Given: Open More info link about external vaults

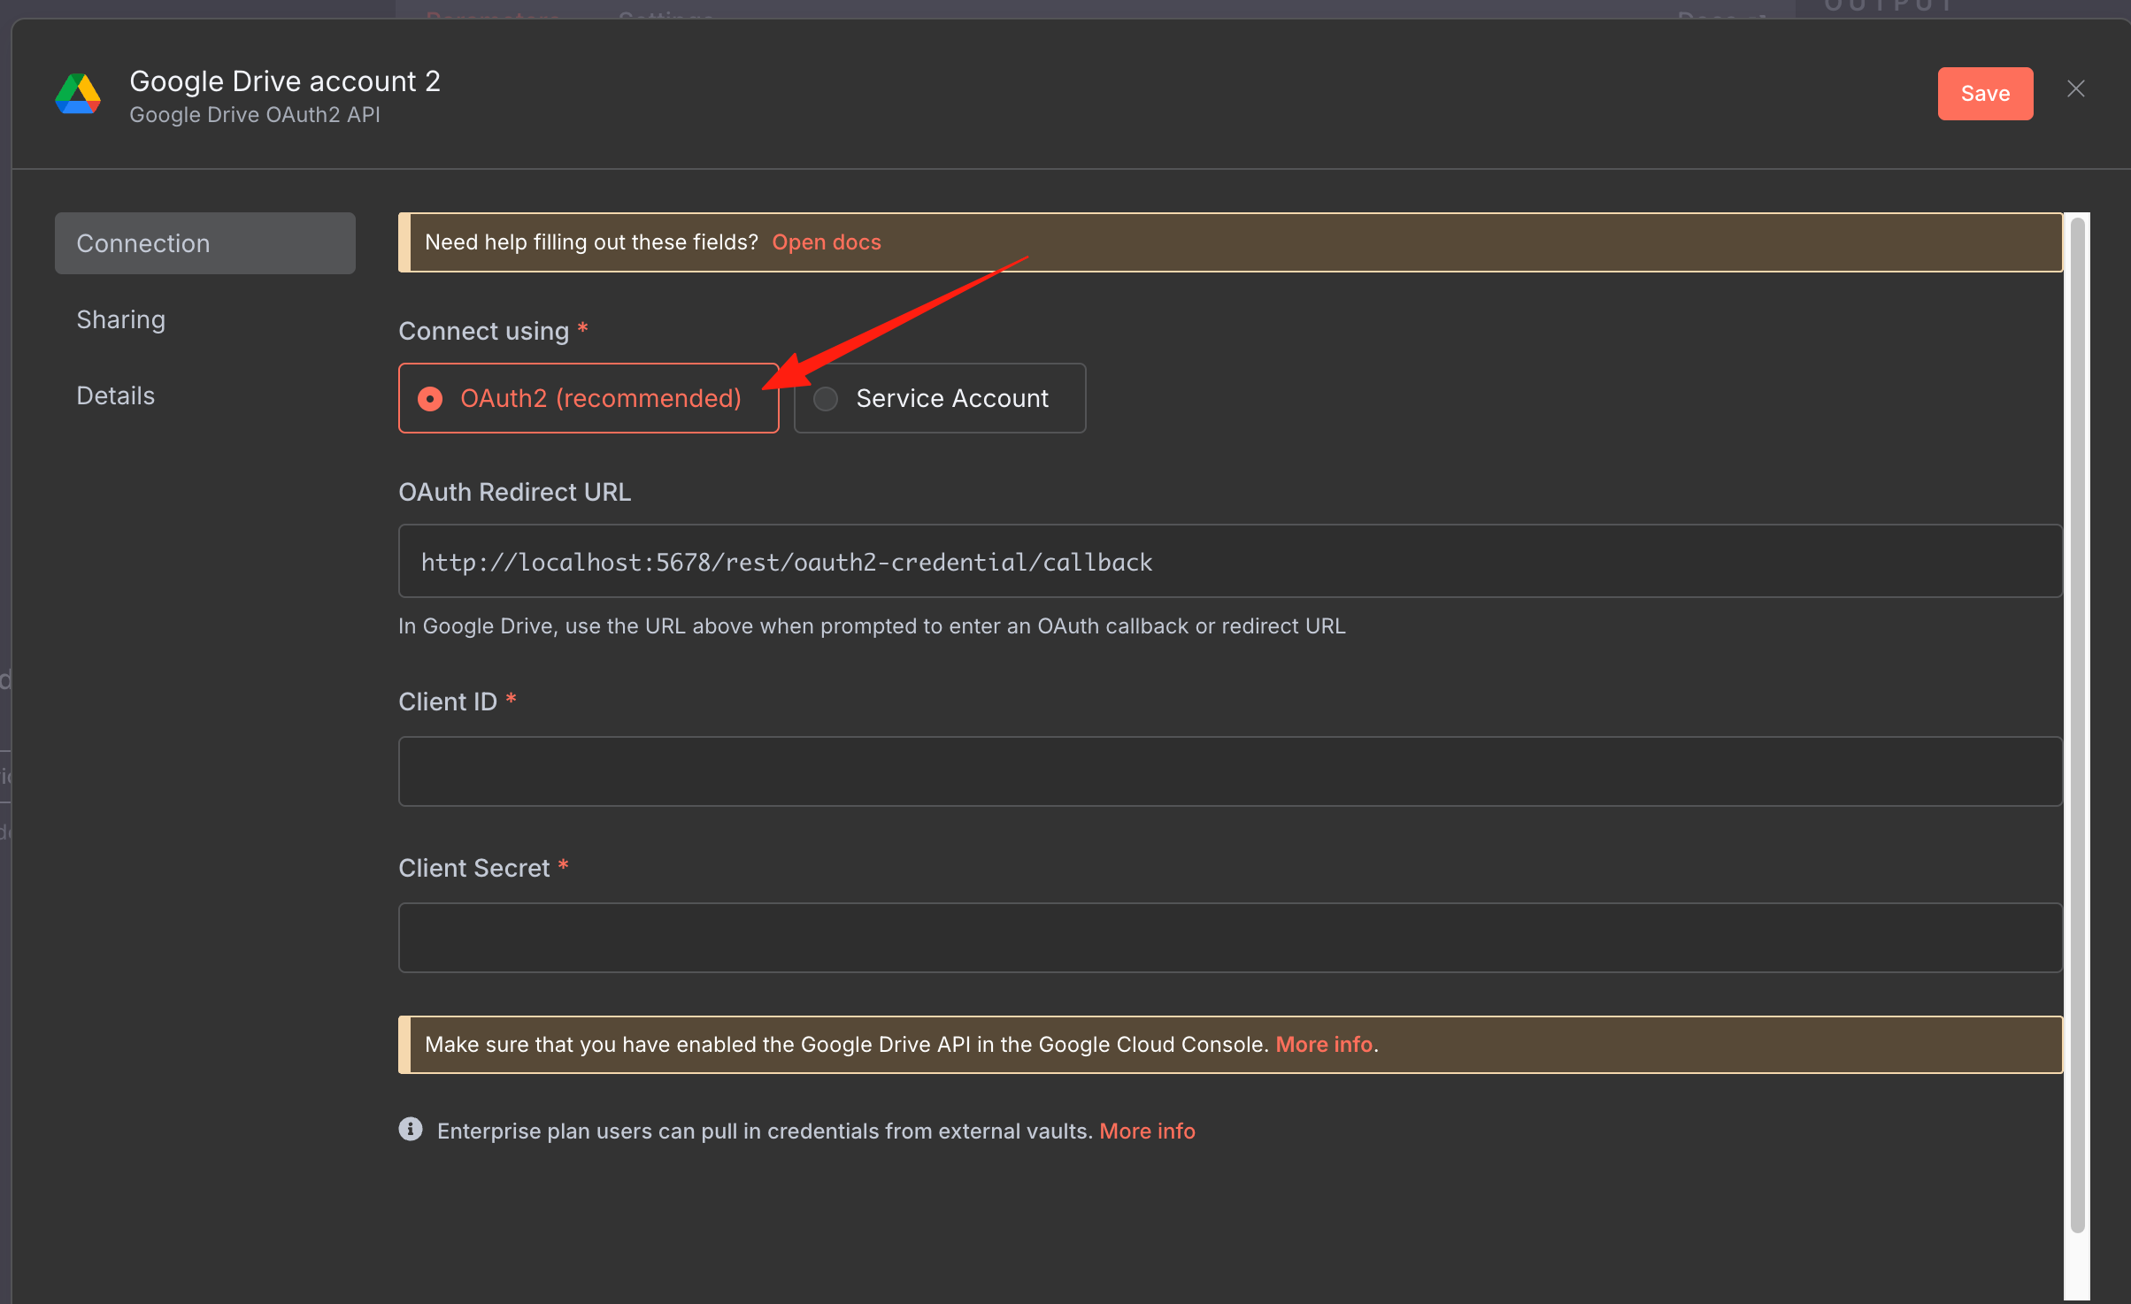Looking at the screenshot, I should [x=1147, y=1131].
